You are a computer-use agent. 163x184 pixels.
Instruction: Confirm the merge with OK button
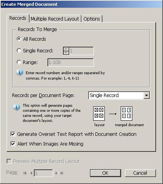click(106, 173)
